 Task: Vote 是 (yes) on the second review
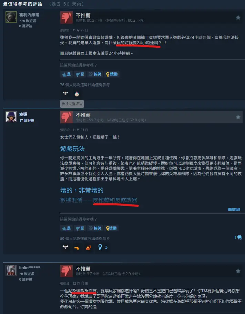tap(67, 228)
